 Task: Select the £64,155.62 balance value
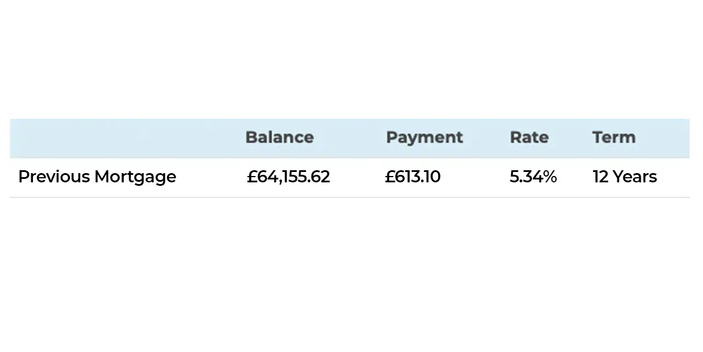tap(288, 177)
